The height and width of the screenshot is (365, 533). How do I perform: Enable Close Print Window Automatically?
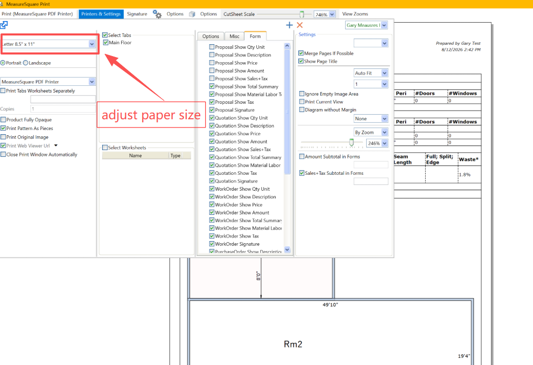(4, 154)
